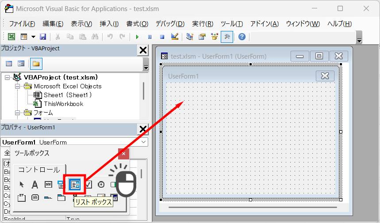Open the 編集(E) menu
380x223 pixels.
point(53,24)
